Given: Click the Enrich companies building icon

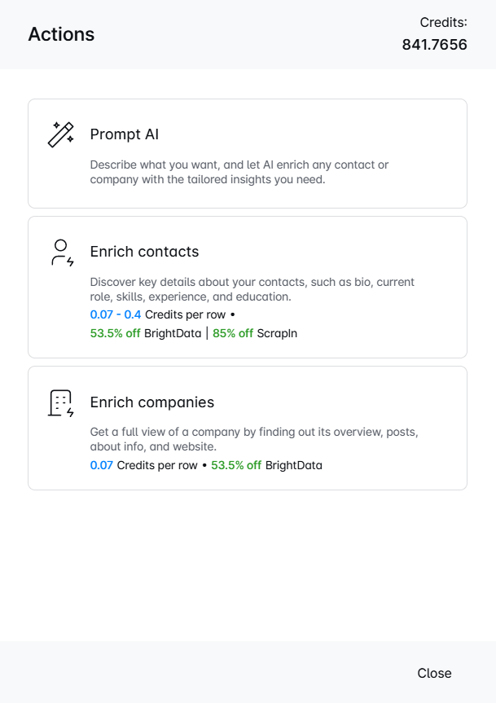Looking at the screenshot, I should click(x=61, y=402).
